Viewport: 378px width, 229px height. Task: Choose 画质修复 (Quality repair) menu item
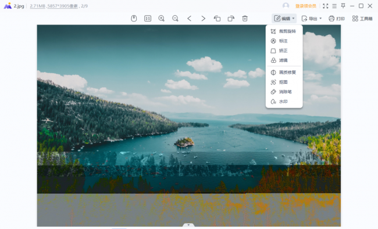[284, 72]
